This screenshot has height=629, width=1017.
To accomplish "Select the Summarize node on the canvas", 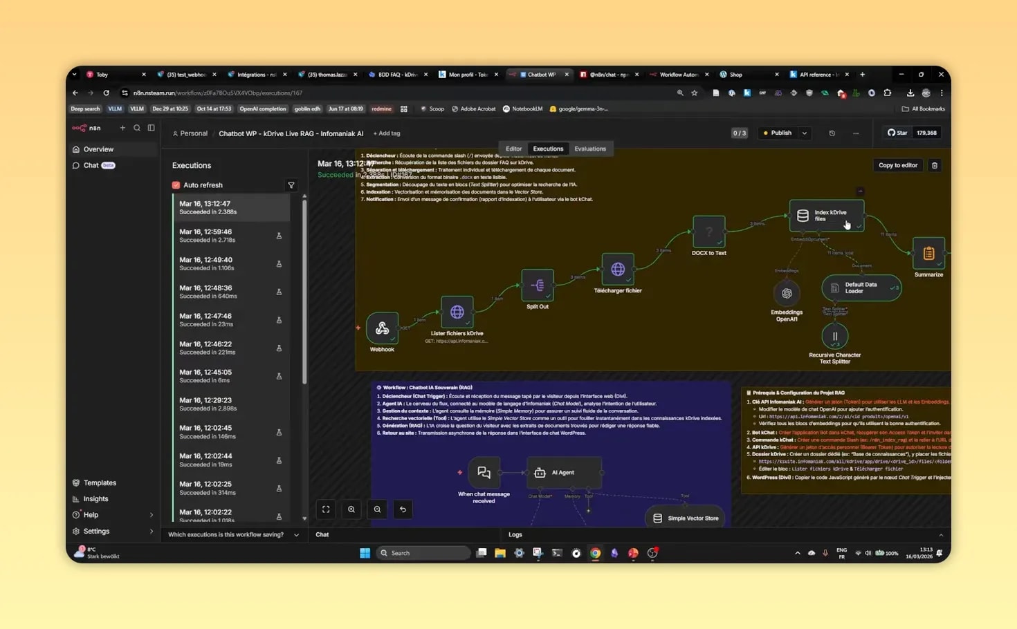I will pos(928,252).
